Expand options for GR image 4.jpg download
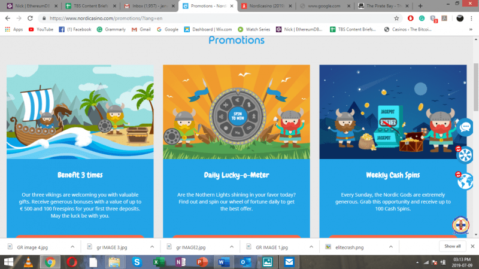Screen dimensions: 479x269 coord(72,247)
